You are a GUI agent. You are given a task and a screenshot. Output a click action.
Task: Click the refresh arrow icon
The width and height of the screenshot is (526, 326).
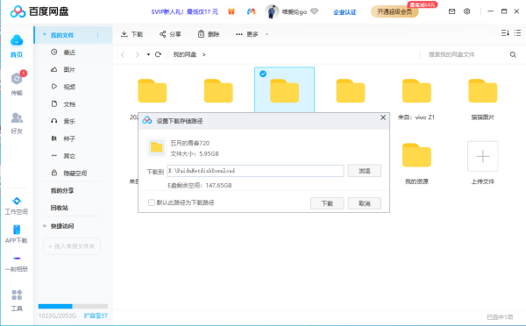[x=158, y=54]
